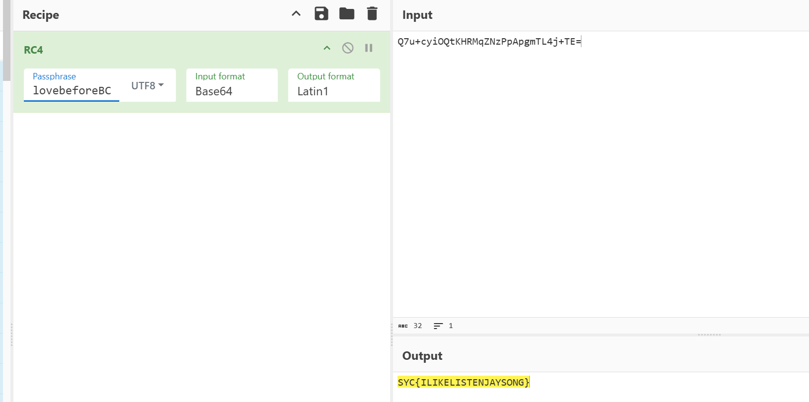The width and height of the screenshot is (809, 402).
Task: Clear the recipe with the trash icon
Action: tap(372, 14)
